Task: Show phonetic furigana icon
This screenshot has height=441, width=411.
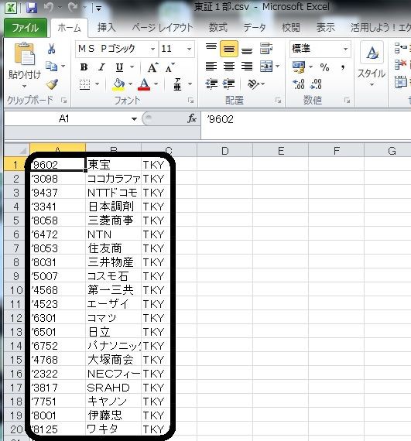Action: point(177,84)
